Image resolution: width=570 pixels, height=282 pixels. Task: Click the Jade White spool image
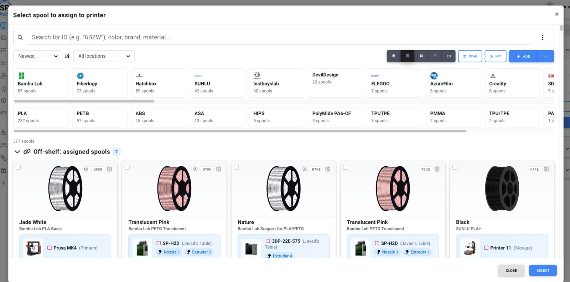click(x=66, y=188)
